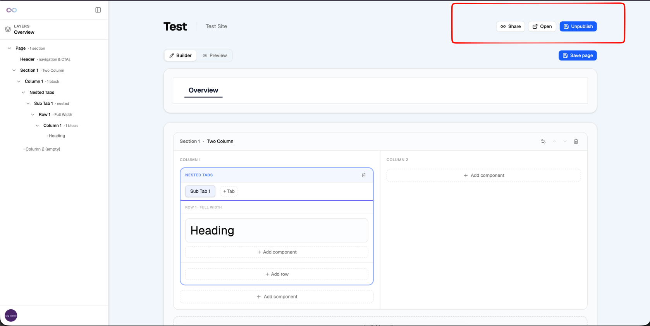Switch to Preview mode
This screenshot has width=650, height=326.
click(215, 55)
